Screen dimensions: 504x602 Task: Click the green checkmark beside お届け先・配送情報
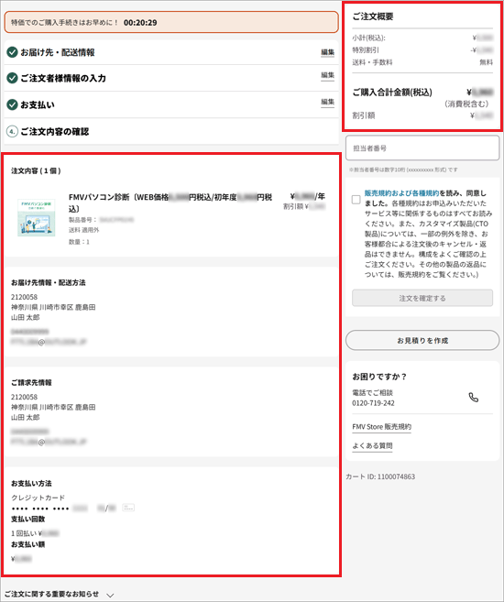pos(12,52)
